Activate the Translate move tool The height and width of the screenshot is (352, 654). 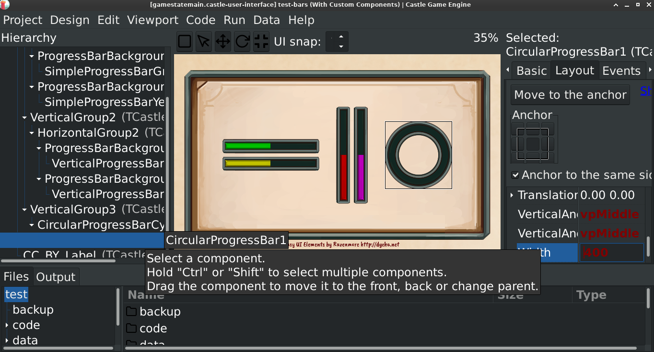tap(223, 42)
